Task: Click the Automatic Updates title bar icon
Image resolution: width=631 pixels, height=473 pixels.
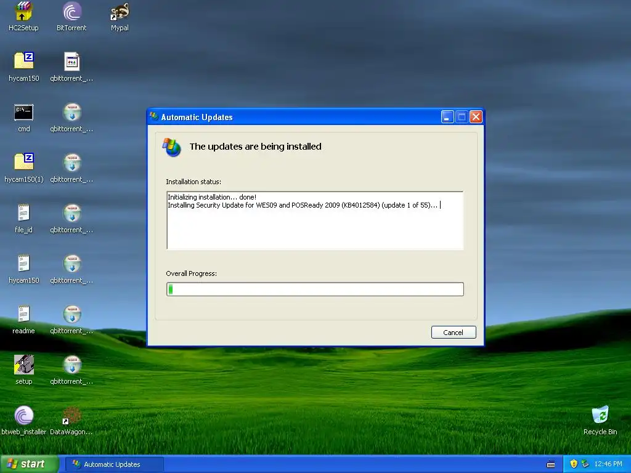Action: tap(153, 116)
